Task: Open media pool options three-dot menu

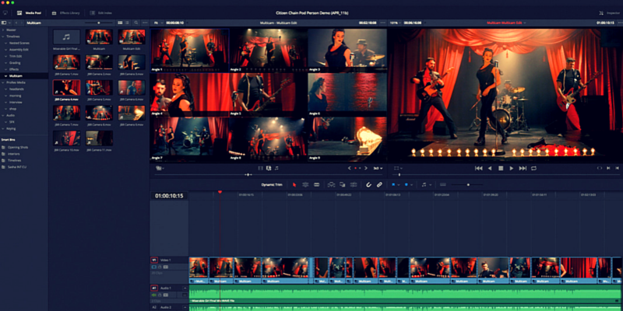Action: pyautogui.click(x=145, y=23)
